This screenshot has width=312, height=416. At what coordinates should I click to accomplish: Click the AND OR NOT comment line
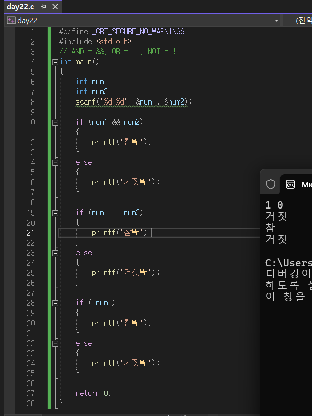tap(117, 51)
